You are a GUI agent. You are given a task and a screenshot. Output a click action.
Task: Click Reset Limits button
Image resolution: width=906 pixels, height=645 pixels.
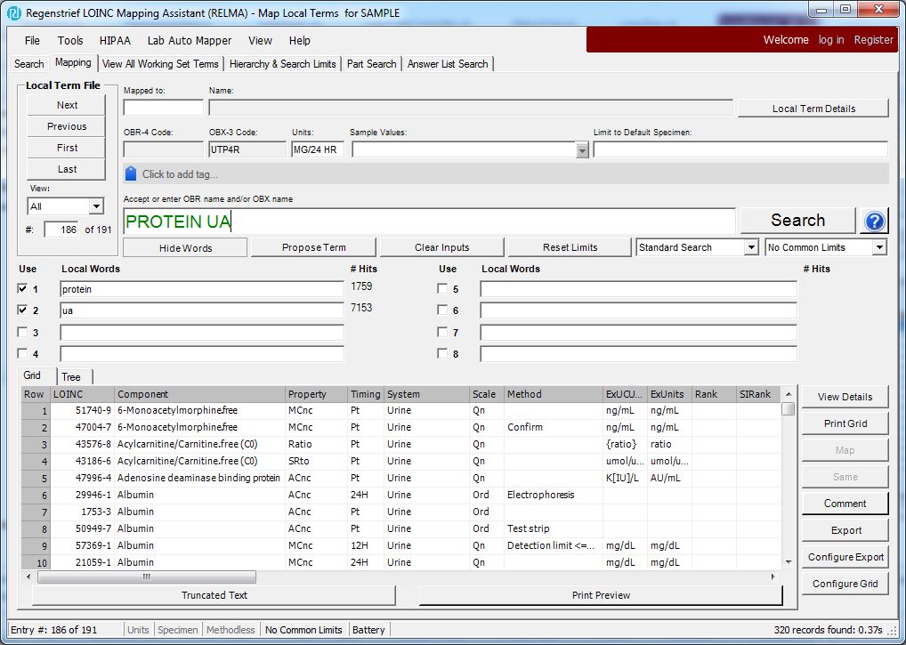click(570, 247)
